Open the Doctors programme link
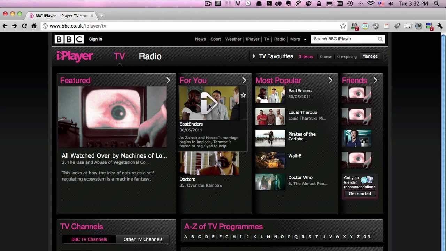The width and height of the screenshot is (446, 251). [187, 179]
